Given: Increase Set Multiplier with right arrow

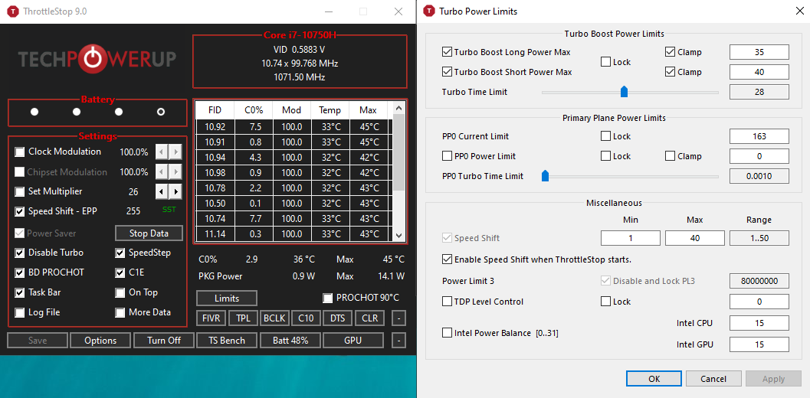Looking at the screenshot, I should click(176, 191).
